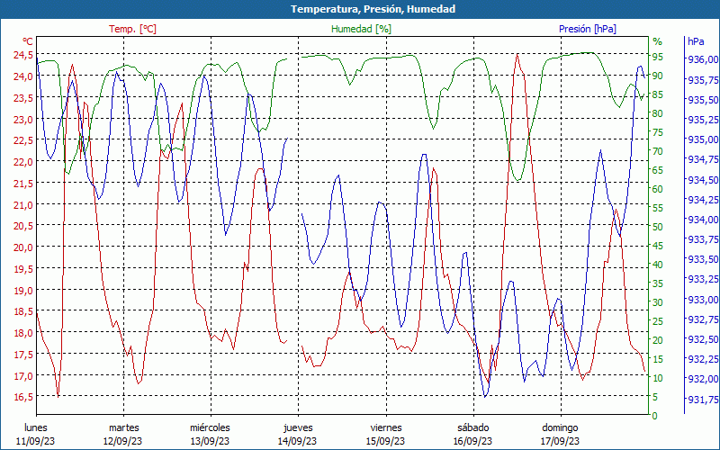Click '932,50' on the pressure axis
Viewport: 720px width, 450px height.
[x=703, y=339]
